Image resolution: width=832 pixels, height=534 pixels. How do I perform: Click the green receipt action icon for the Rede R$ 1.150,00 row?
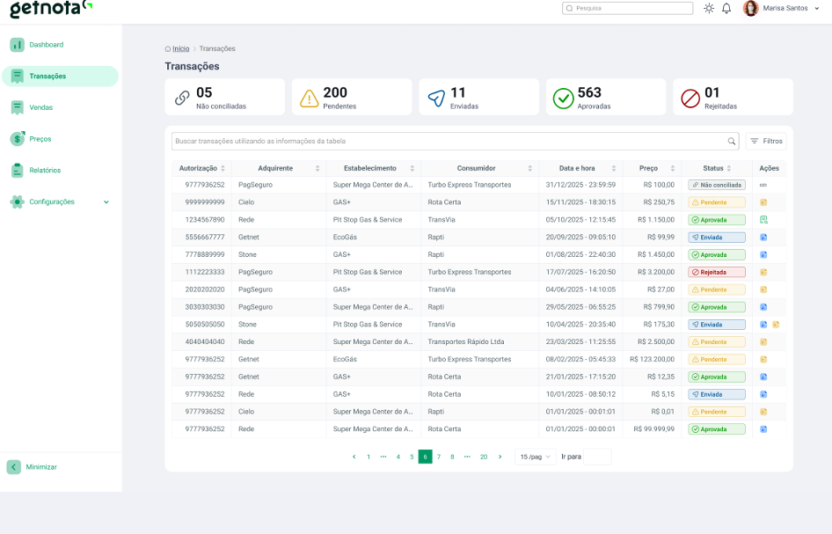click(x=763, y=220)
